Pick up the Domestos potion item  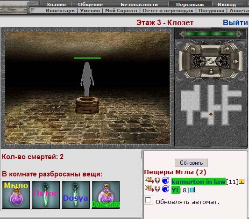coord(106,195)
